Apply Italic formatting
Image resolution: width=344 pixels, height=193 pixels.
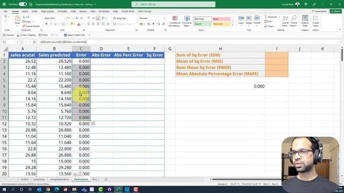click(x=51, y=24)
